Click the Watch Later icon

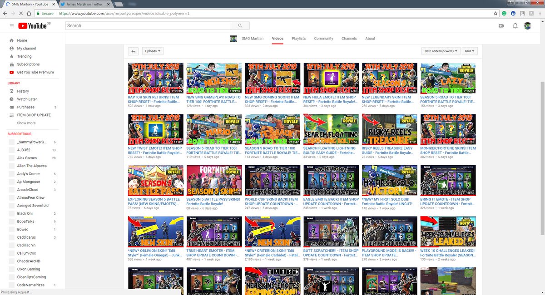[x=11, y=99]
